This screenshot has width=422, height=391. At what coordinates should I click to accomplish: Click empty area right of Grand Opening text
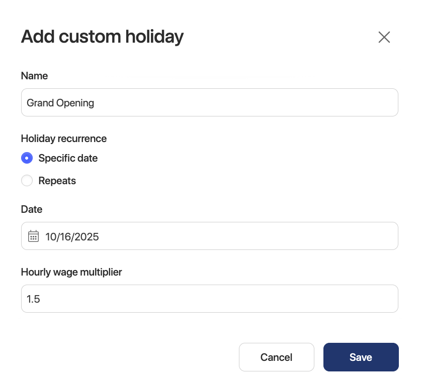pyautogui.click(x=251, y=103)
